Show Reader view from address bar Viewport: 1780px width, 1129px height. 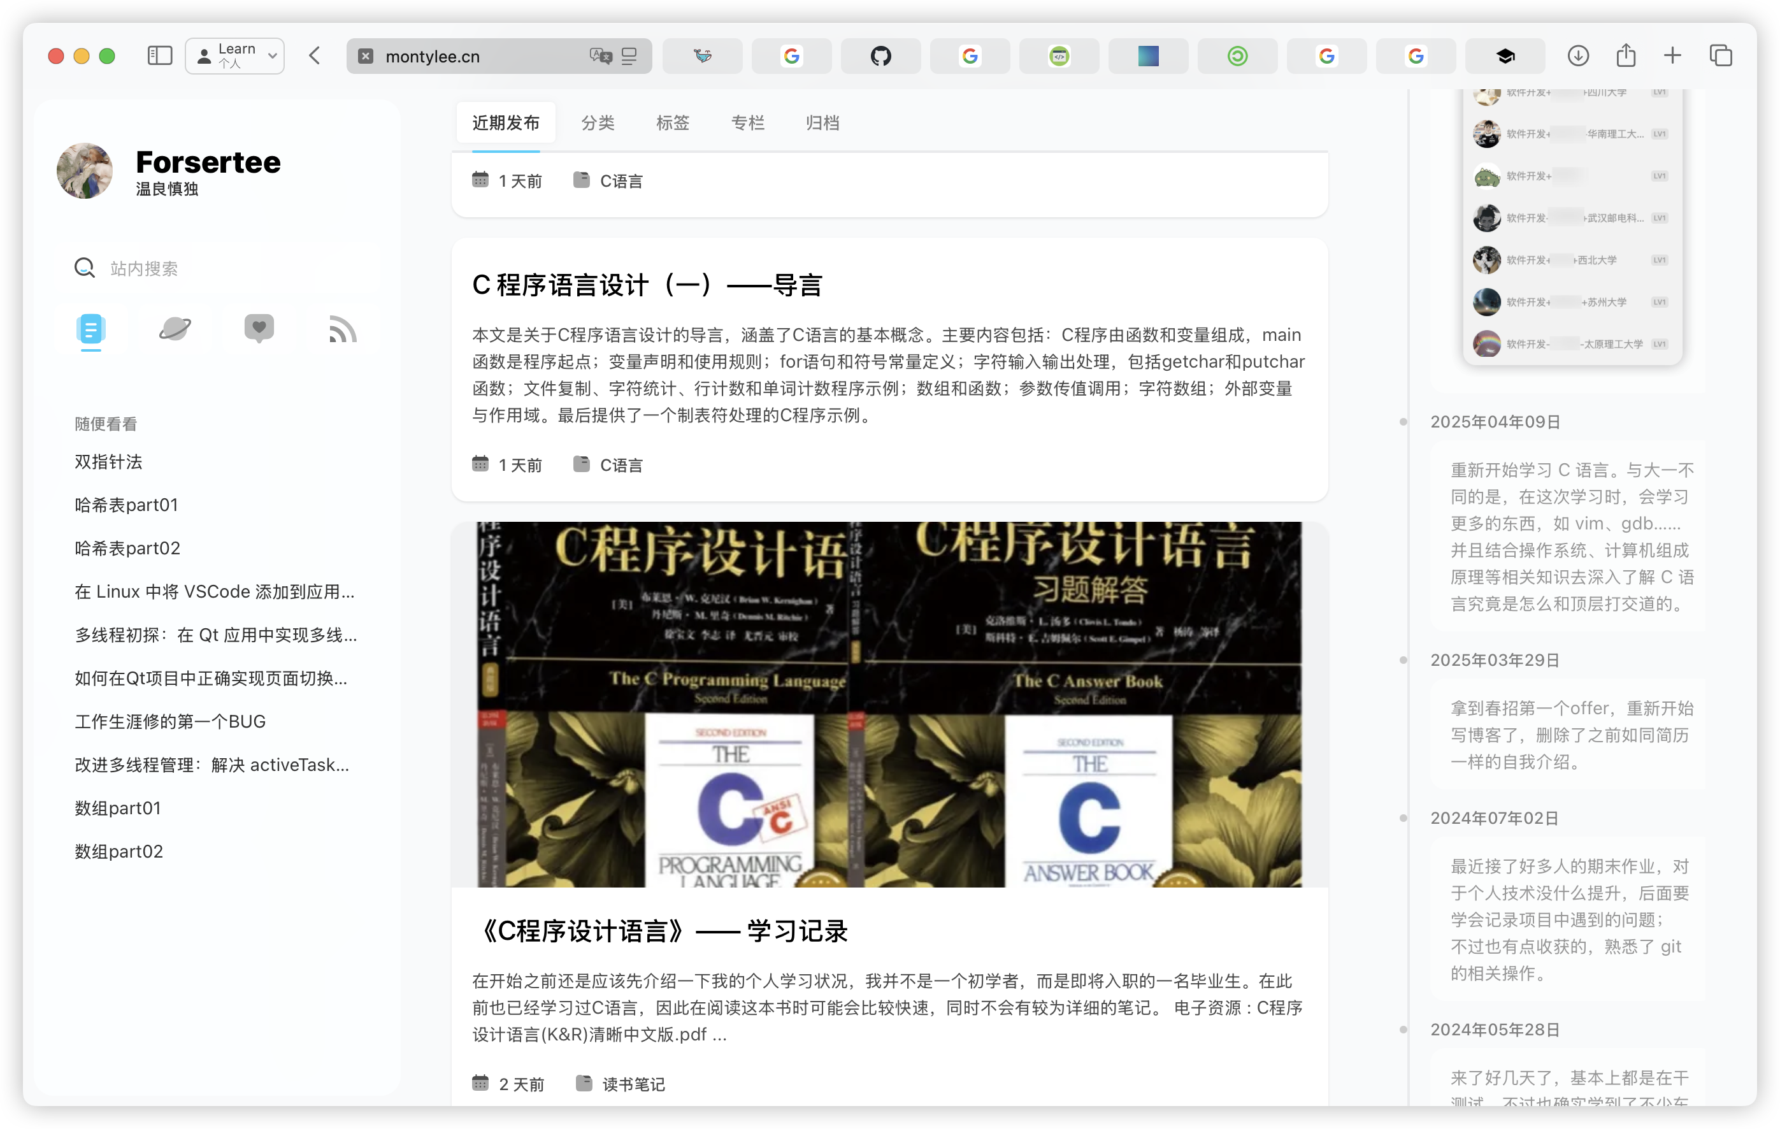click(x=630, y=56)
